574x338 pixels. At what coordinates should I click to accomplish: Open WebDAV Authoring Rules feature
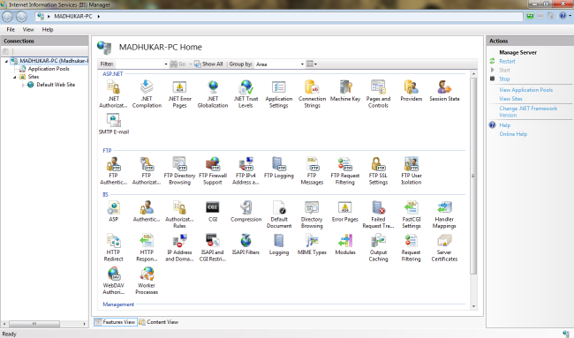tap(114, 281)
